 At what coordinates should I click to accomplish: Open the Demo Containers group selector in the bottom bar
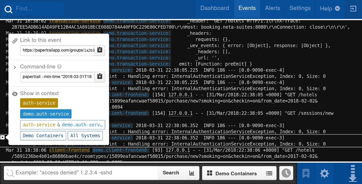click(x=232, y=173)
